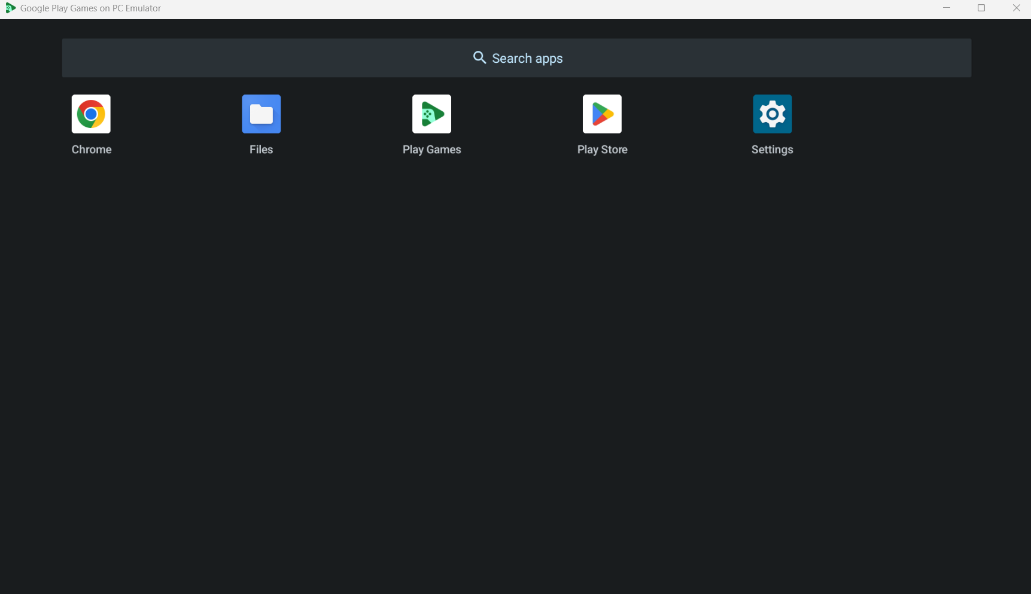The width and height of the screenshot is (1031, 594).
Task: Launch the Files app icon
Action: coord(261,114)
